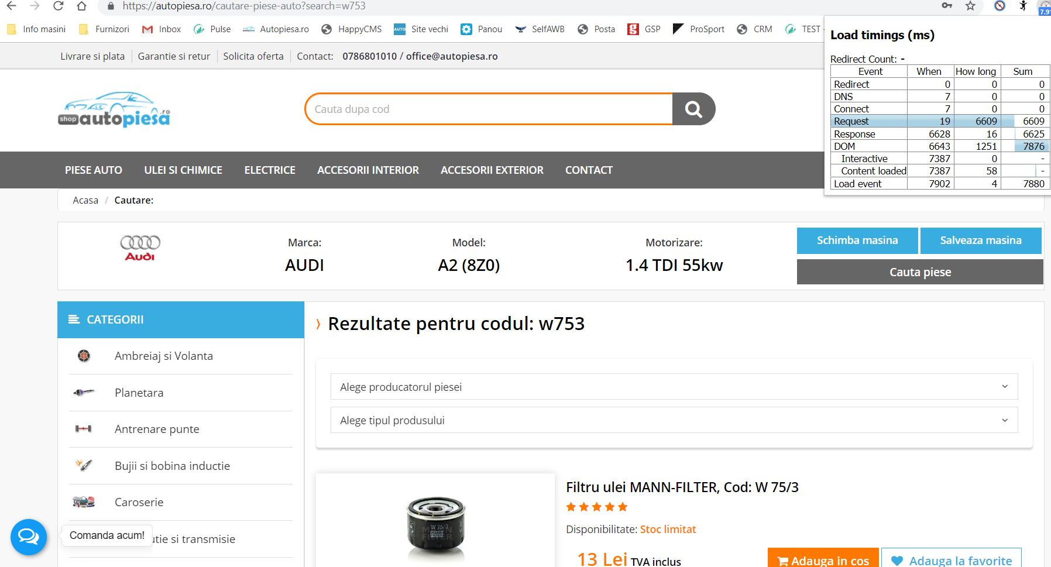The height and width of the screenshot is (567, 1051).
Task: Open the SelfAWB bookmark
Action: (x=540, y=29)
